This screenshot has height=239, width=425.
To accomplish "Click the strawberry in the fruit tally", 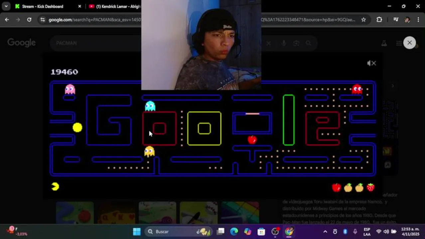I will (x=370, y=188).
